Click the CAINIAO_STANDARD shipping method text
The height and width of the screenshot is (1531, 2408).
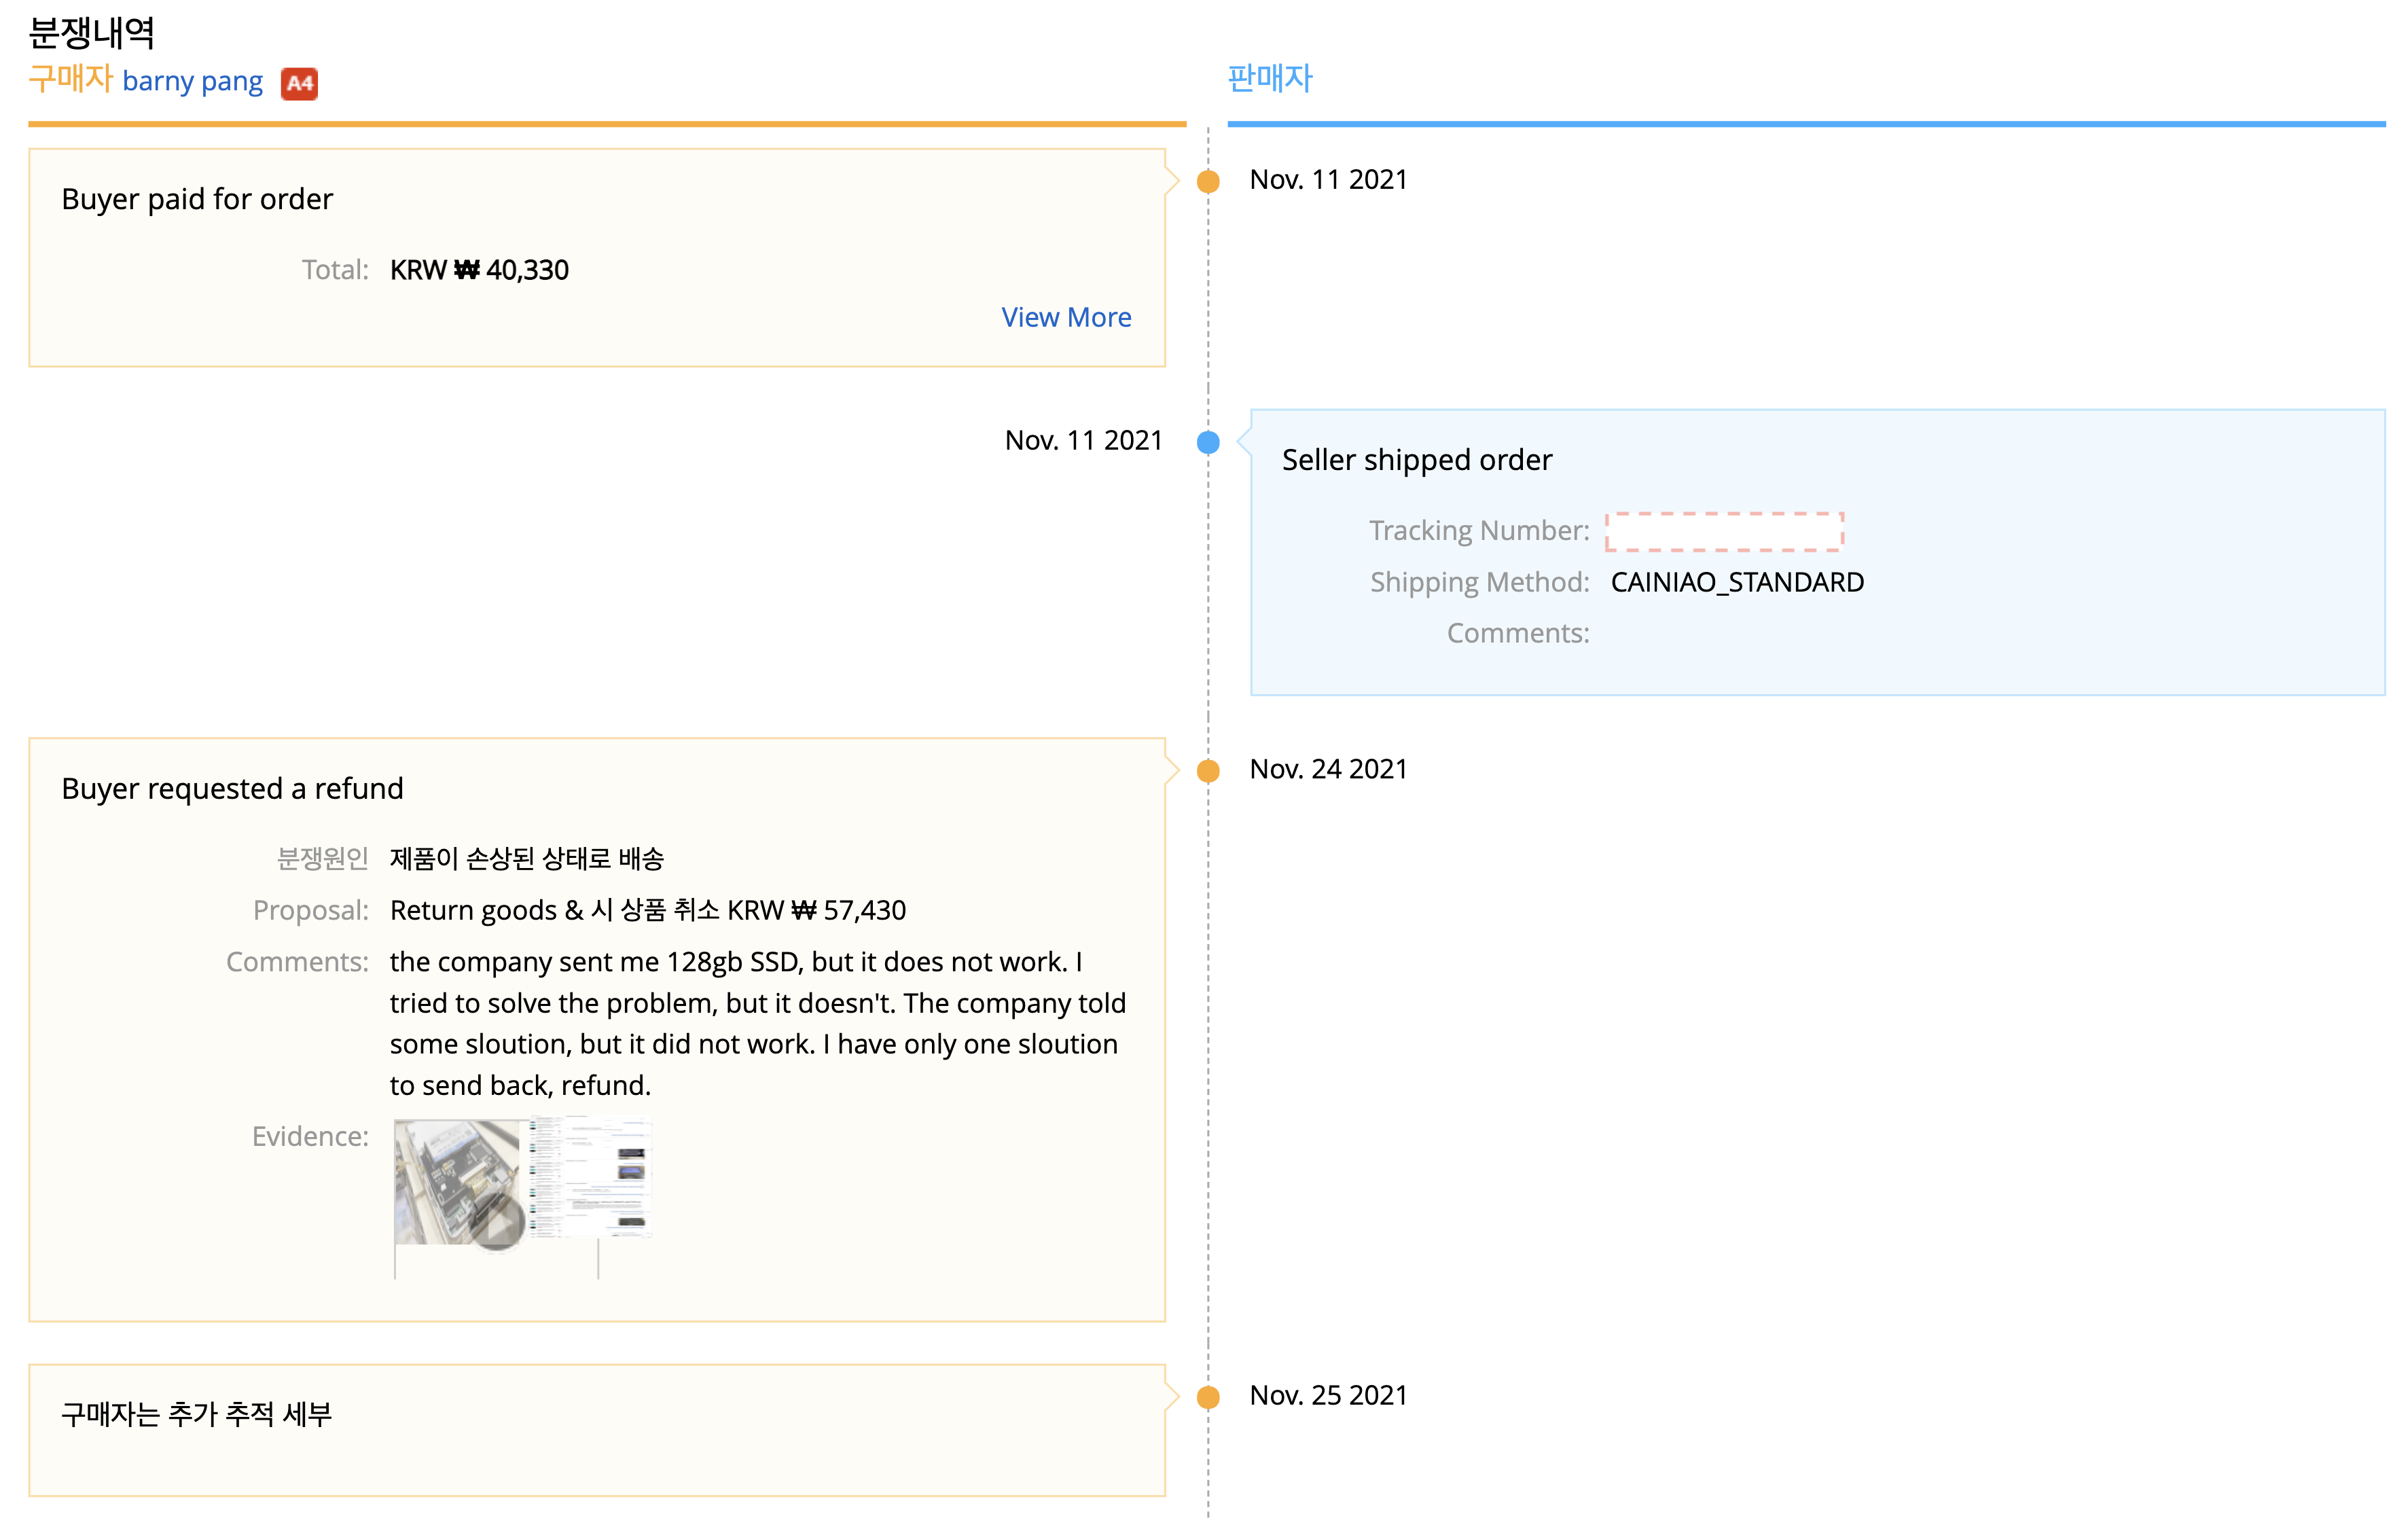(x=1737, y=582)
